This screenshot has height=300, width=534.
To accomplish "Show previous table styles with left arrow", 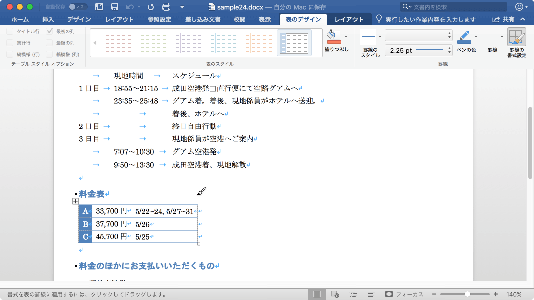I will click(95, 43).
